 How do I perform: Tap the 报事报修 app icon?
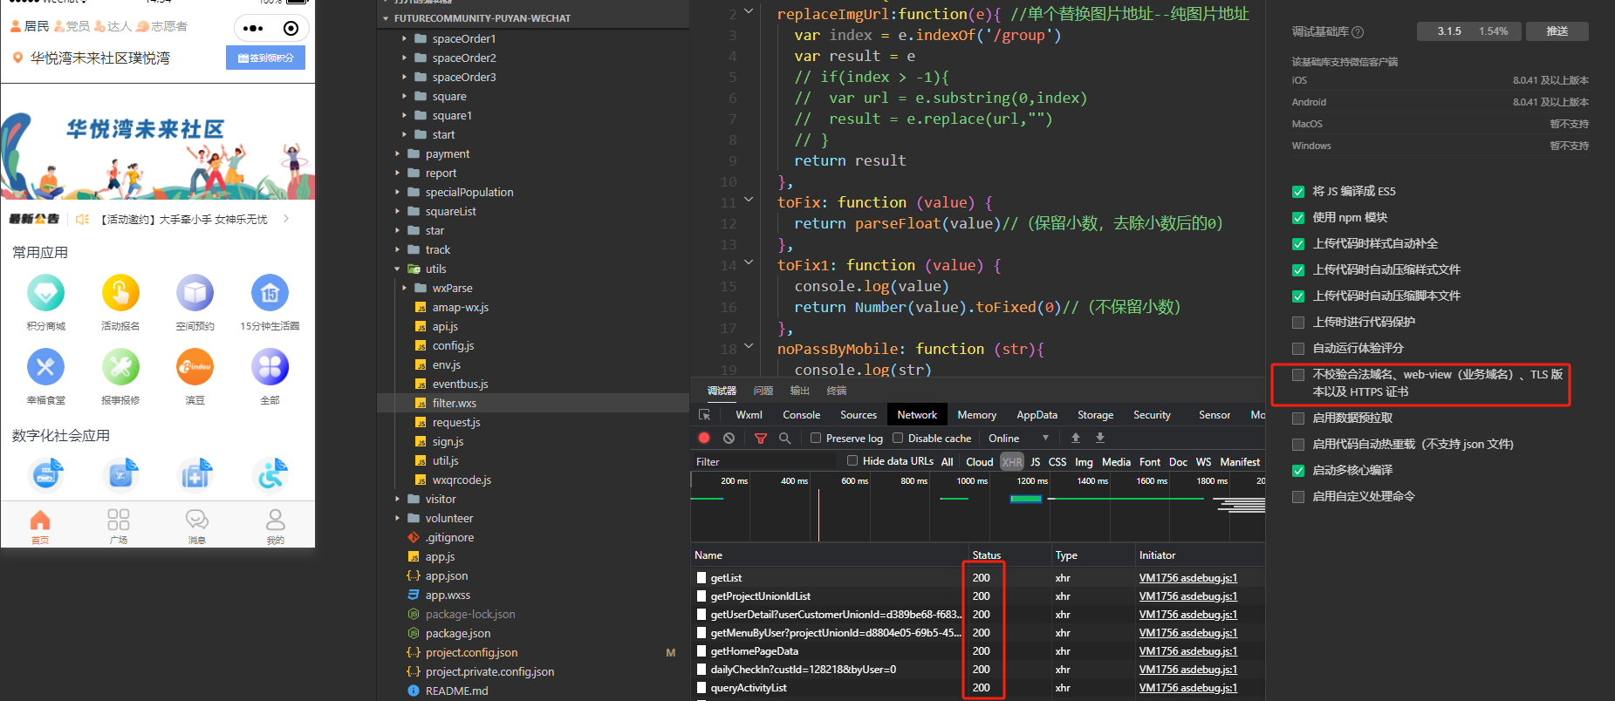(x=120, y=367)
